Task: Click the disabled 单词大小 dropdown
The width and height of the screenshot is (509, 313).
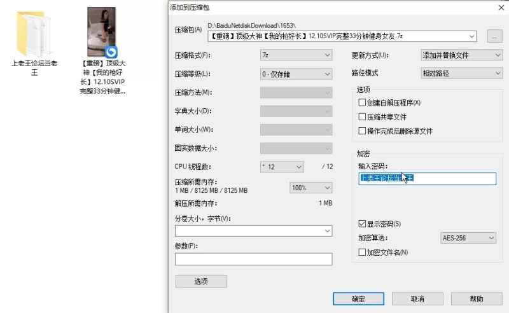Action: 296,130
